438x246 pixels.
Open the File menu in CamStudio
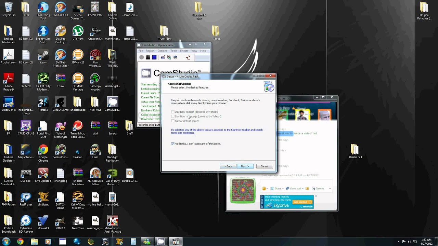pos(141,51)
